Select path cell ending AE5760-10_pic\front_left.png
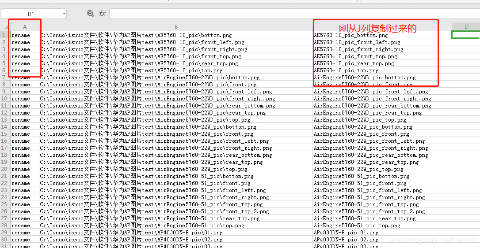The height and width of the screenshot is (248, 480). [176, 42]
